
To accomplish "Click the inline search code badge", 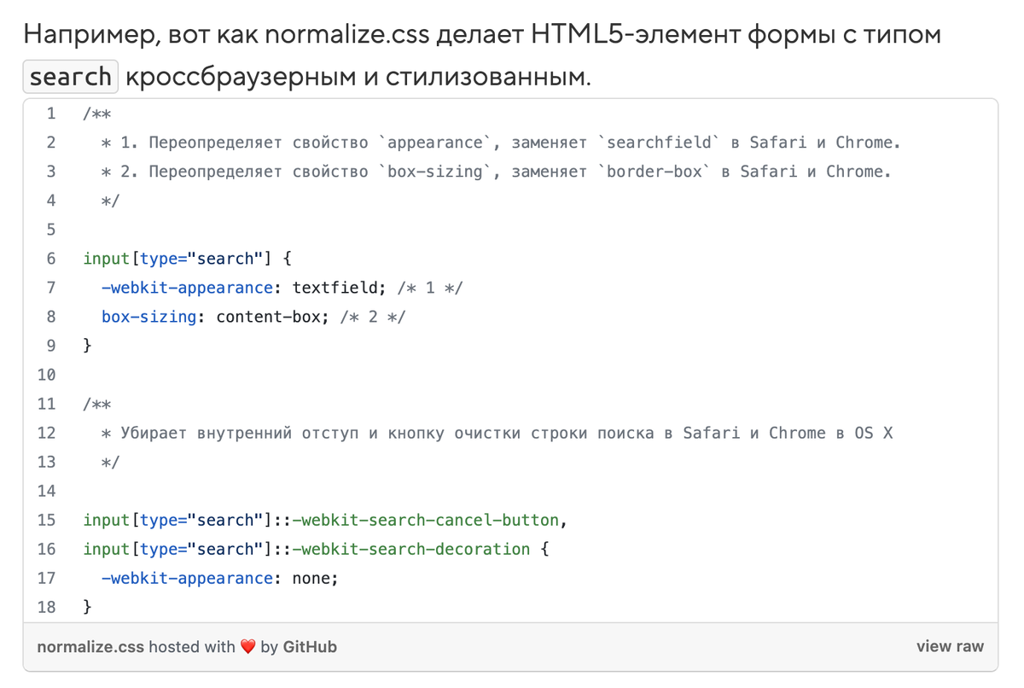I will [x=70, y=77].
